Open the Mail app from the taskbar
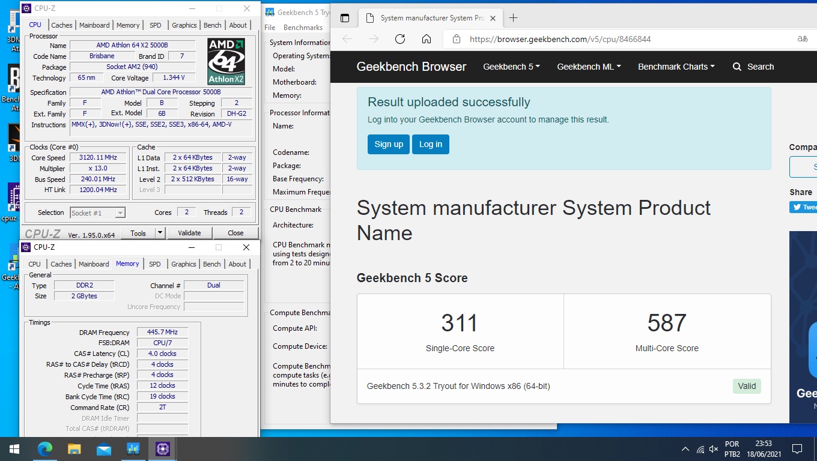 coord(103,449)
